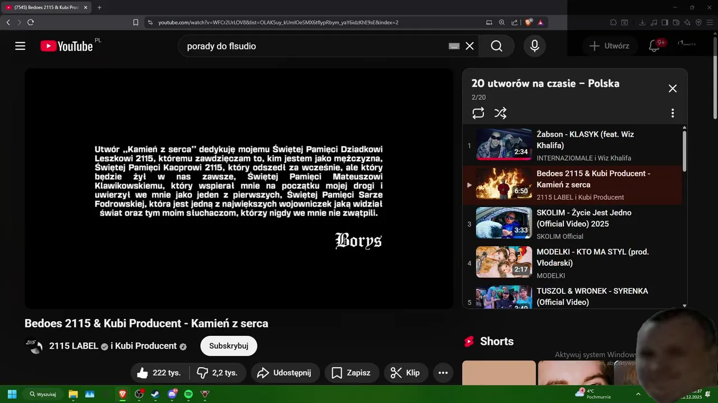Open the notifications bell
The height and width of the screenshot is (403, 718).
click(654, 46)
